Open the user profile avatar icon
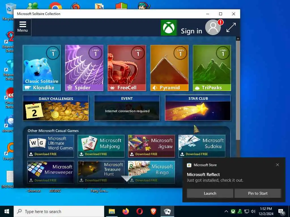290x217 pixels. click(x=213, y=27)
